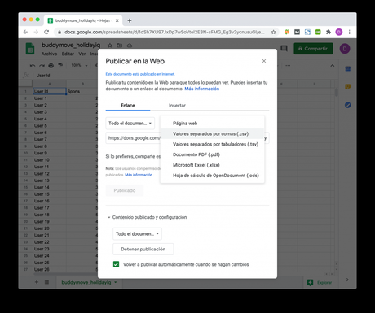Viewport: 375px width, 313px height.
Task: Collapse Contenido publicado y configuración section
Action: (148, 217)
